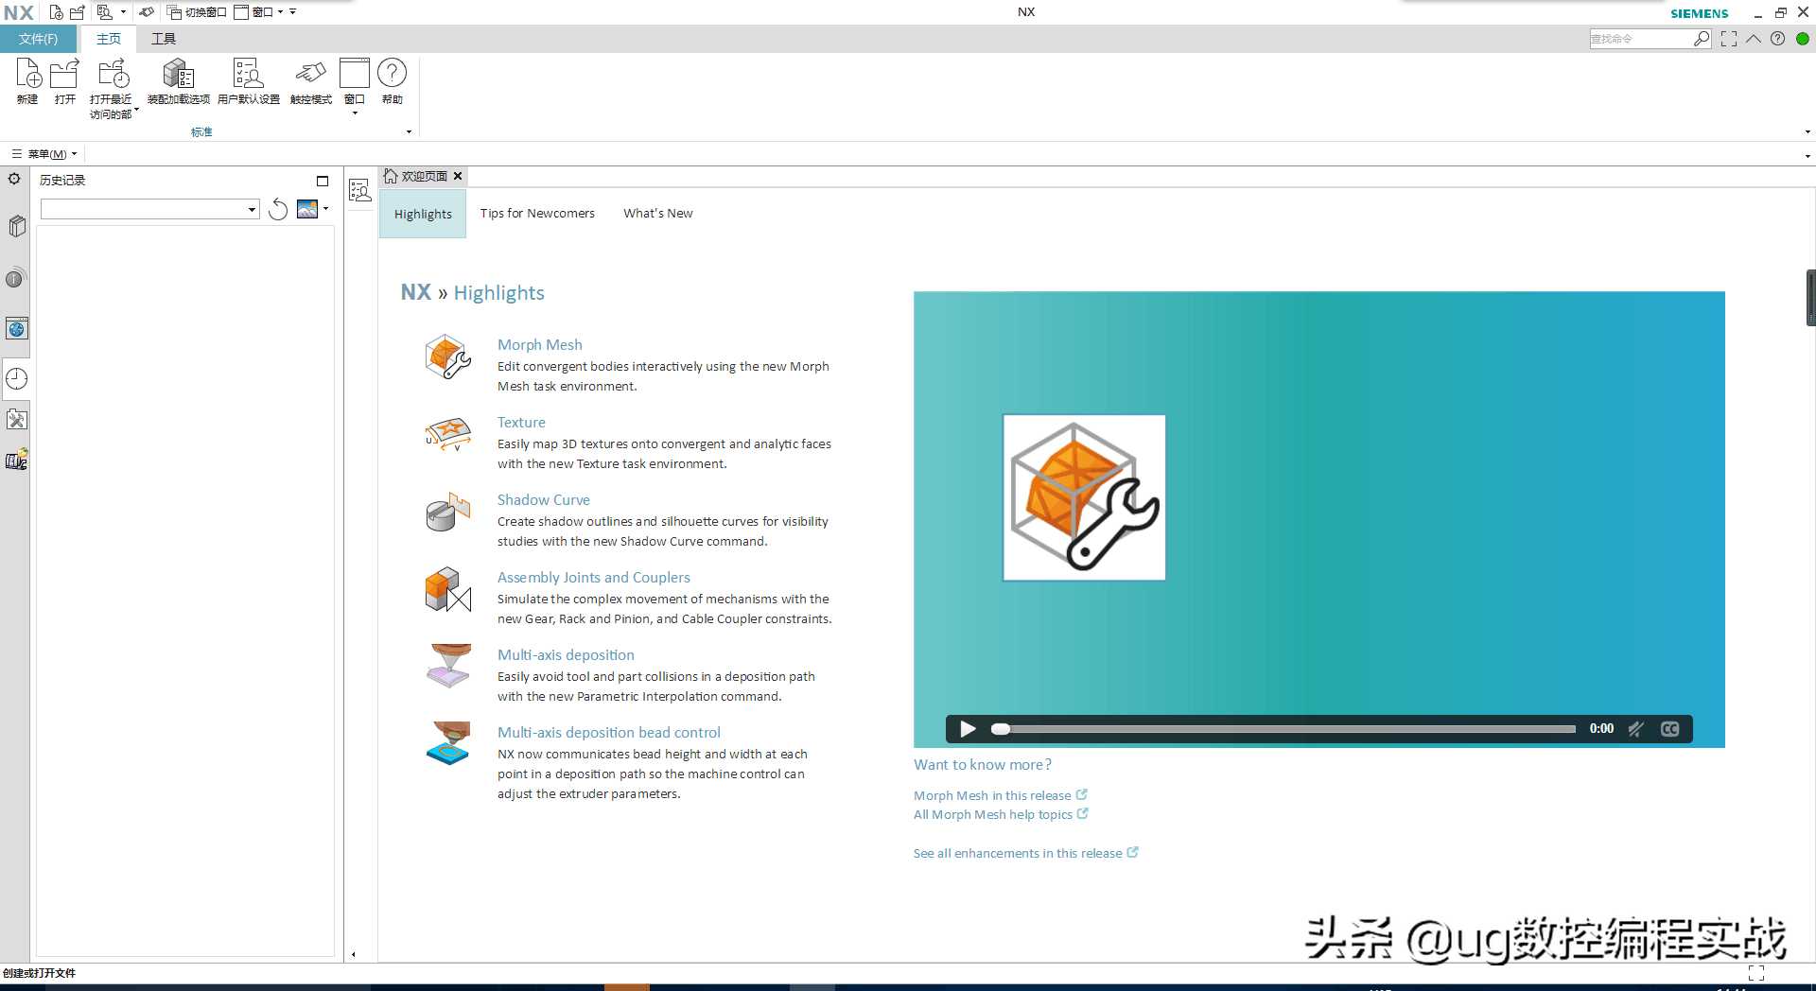This screenshot has height=991, width=1816.
Task: Open the Roles resource tab
Action: pyautogui.click(x=16, y=460)
